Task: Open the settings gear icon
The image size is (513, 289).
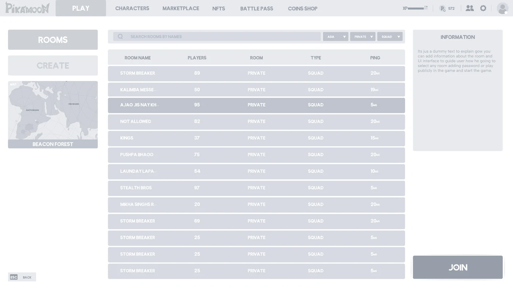Action: click(483, 8)
